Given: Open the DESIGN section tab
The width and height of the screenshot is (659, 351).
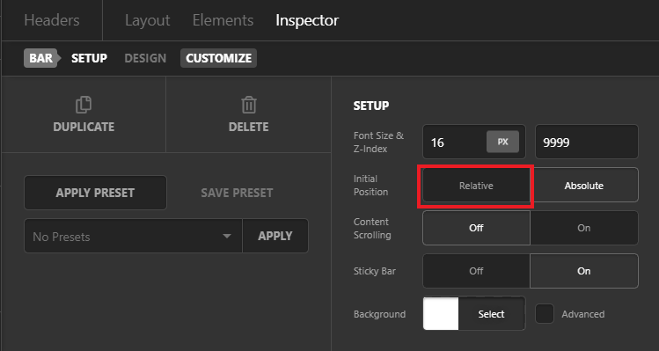Looking at the screenshot, I should click(x=145, y=58).
